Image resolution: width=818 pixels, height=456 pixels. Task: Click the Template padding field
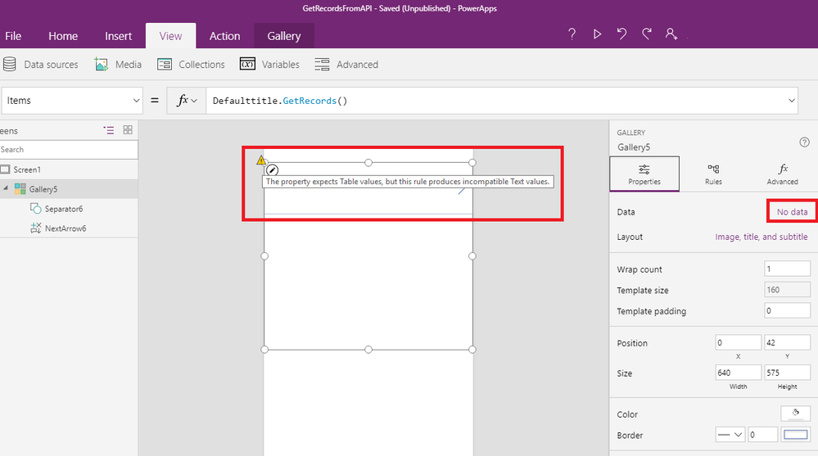(787, 310)
